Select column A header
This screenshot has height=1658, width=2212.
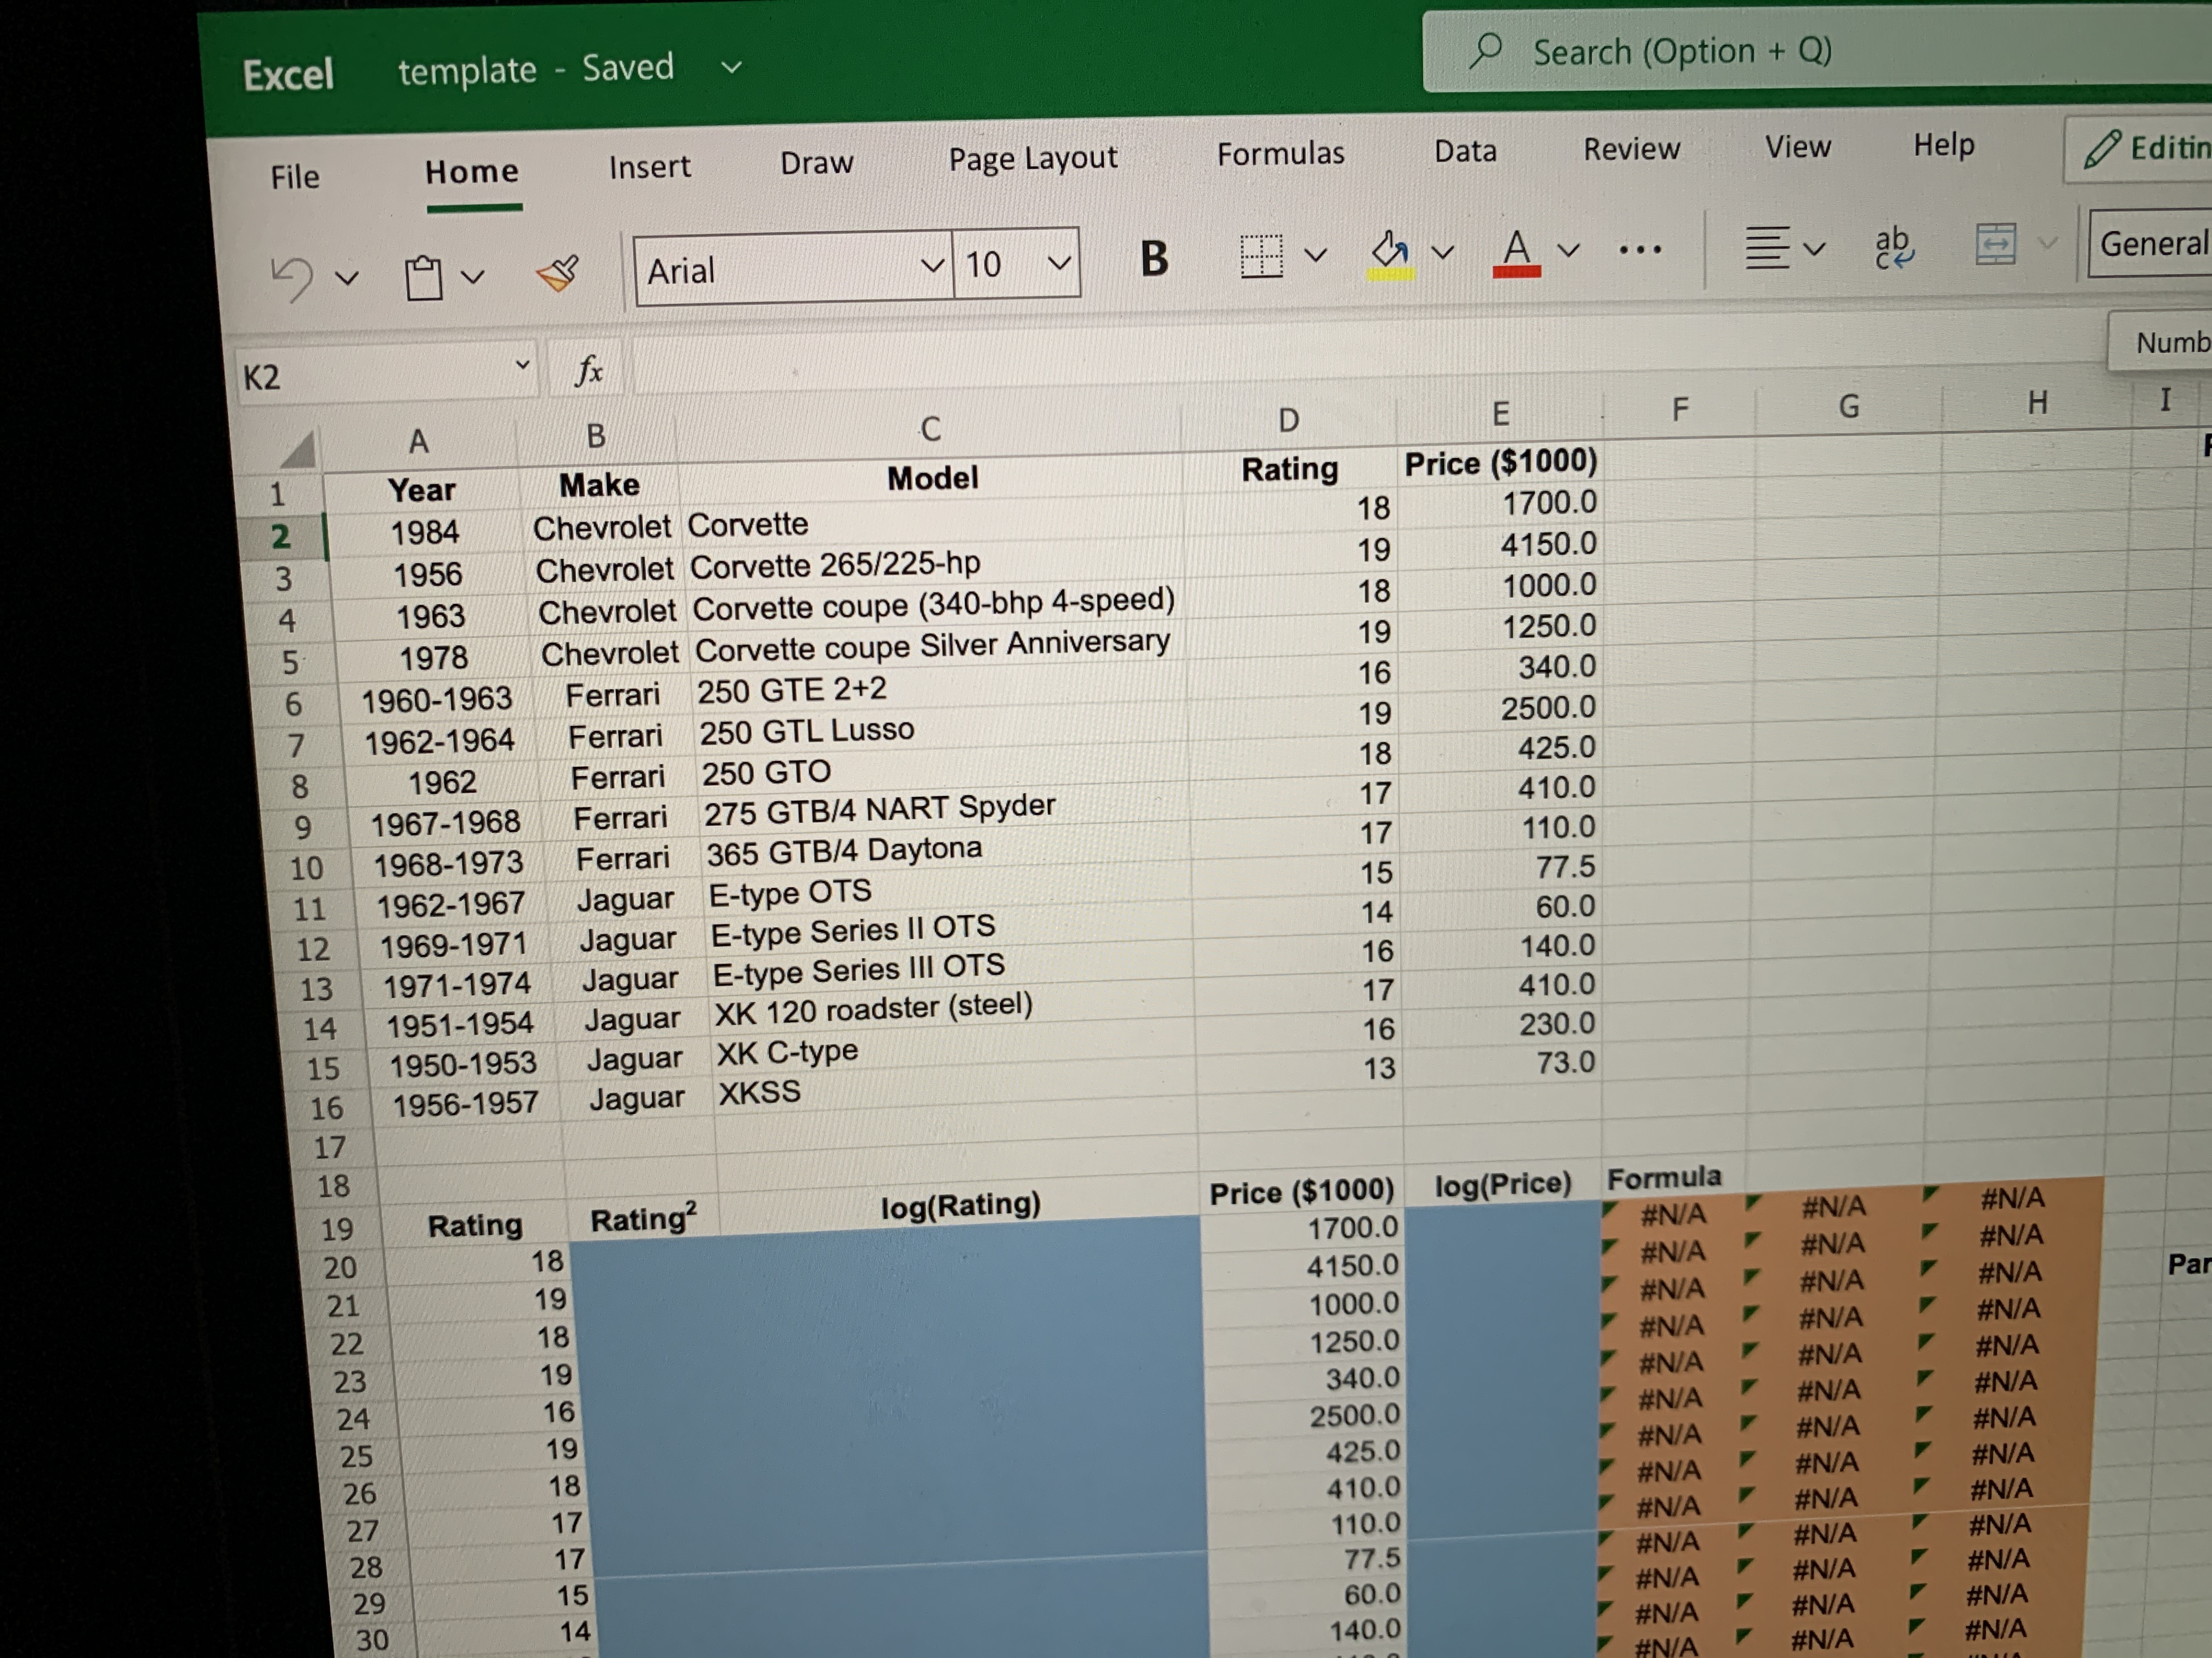[418, 441]
